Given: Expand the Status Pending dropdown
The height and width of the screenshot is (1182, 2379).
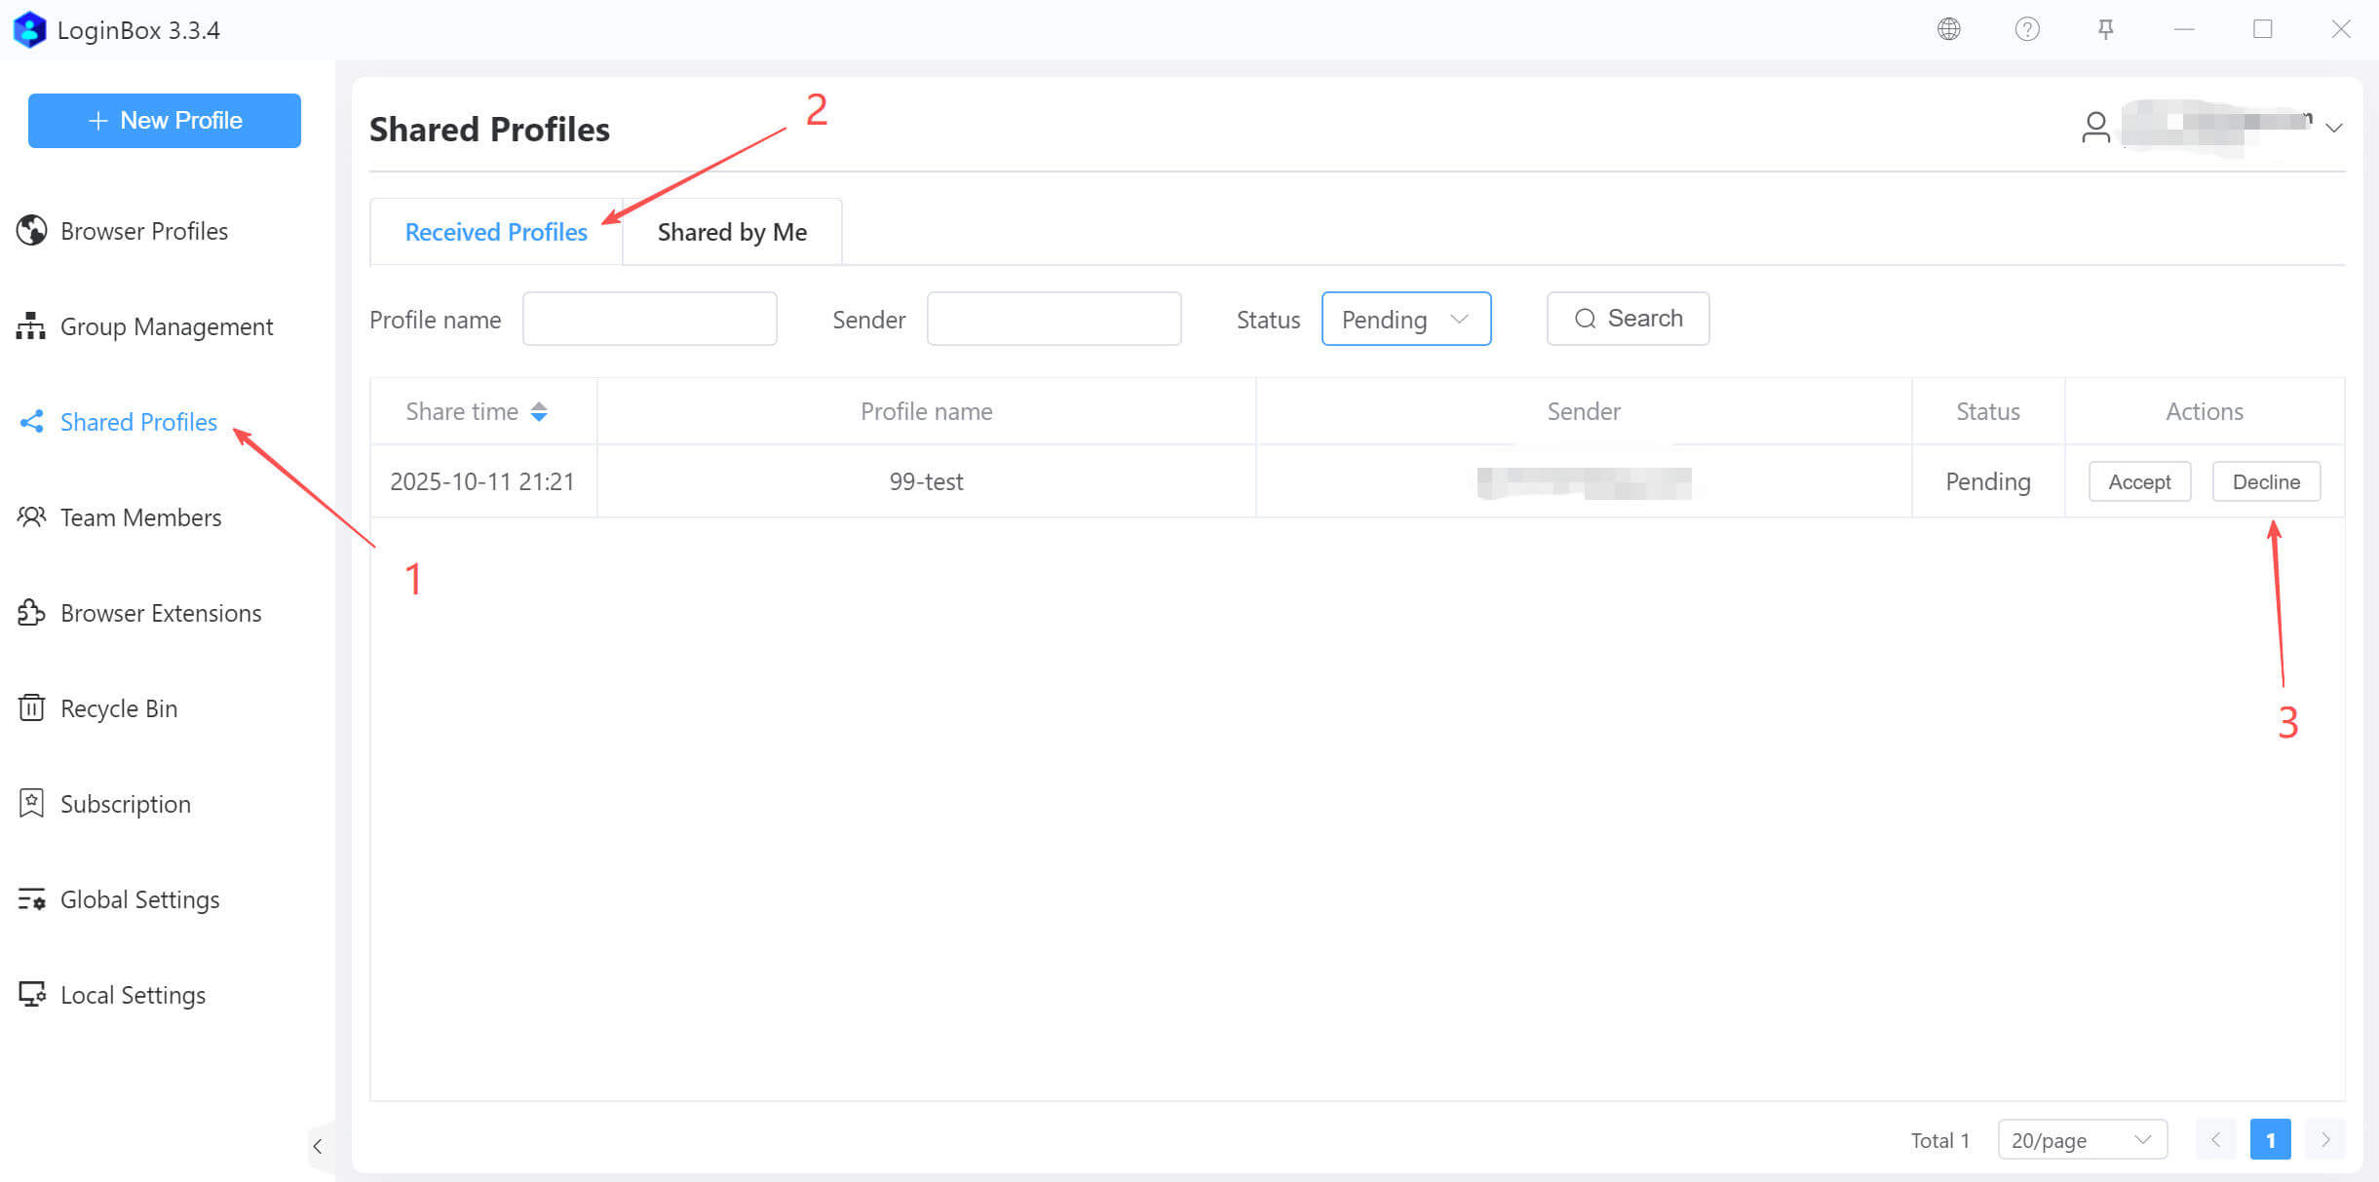Looking at the screenshot, I should [1405, 319].
